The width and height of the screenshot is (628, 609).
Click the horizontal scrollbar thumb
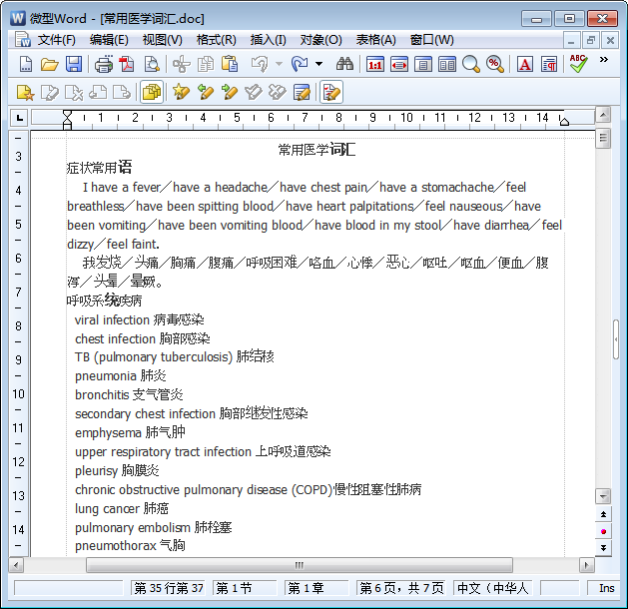tap(300, 565)
